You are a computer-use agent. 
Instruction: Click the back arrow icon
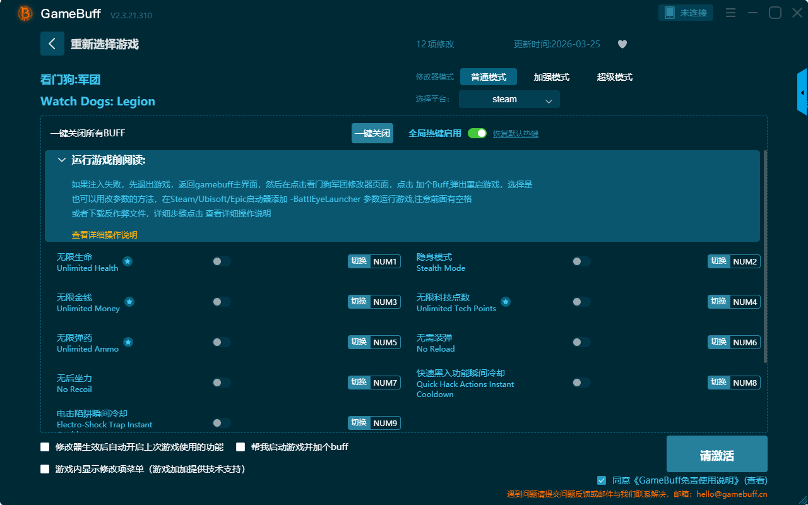52,44
